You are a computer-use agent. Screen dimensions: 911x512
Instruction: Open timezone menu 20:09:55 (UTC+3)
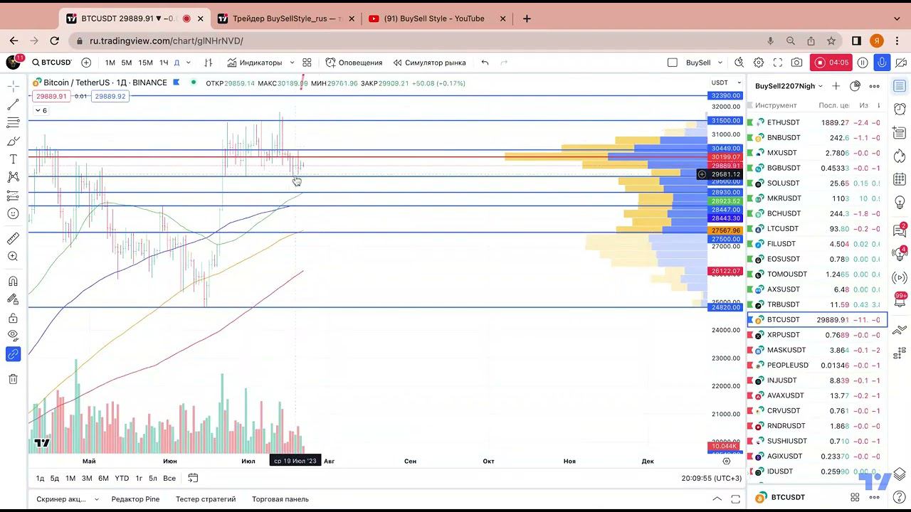click(x=711, y=479)
